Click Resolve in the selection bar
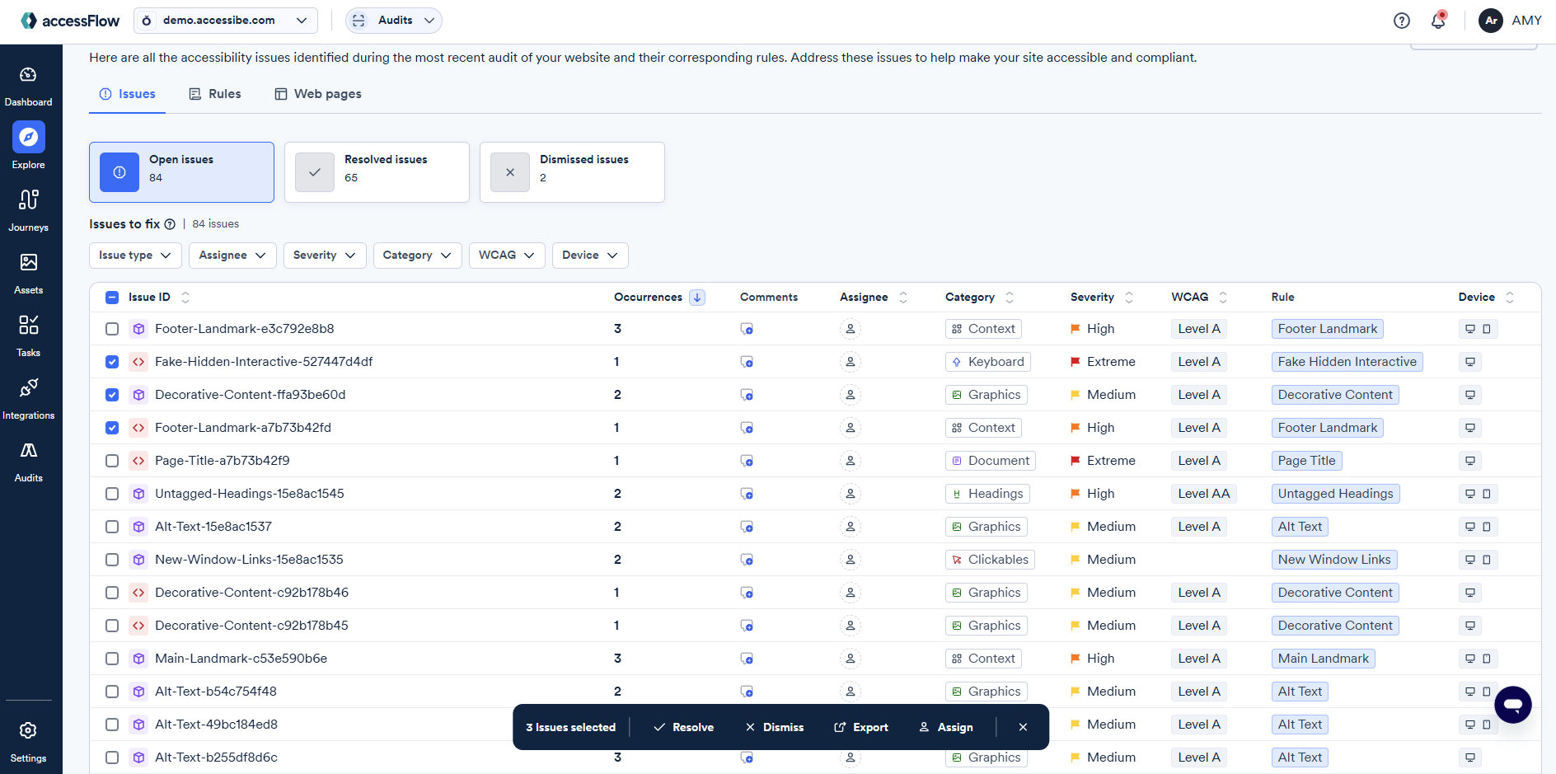 point(683,727)
